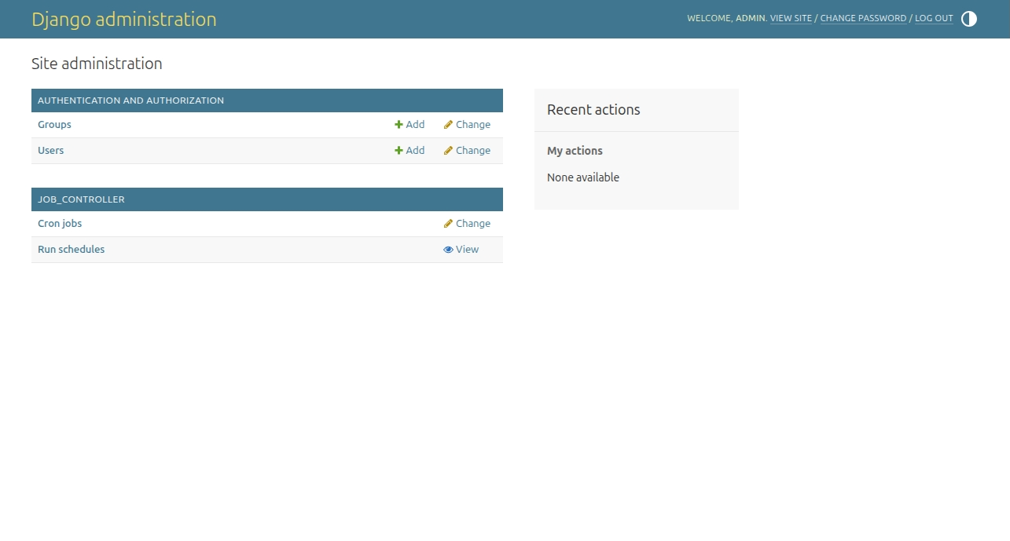Open the Groups model link

point(54,125)
